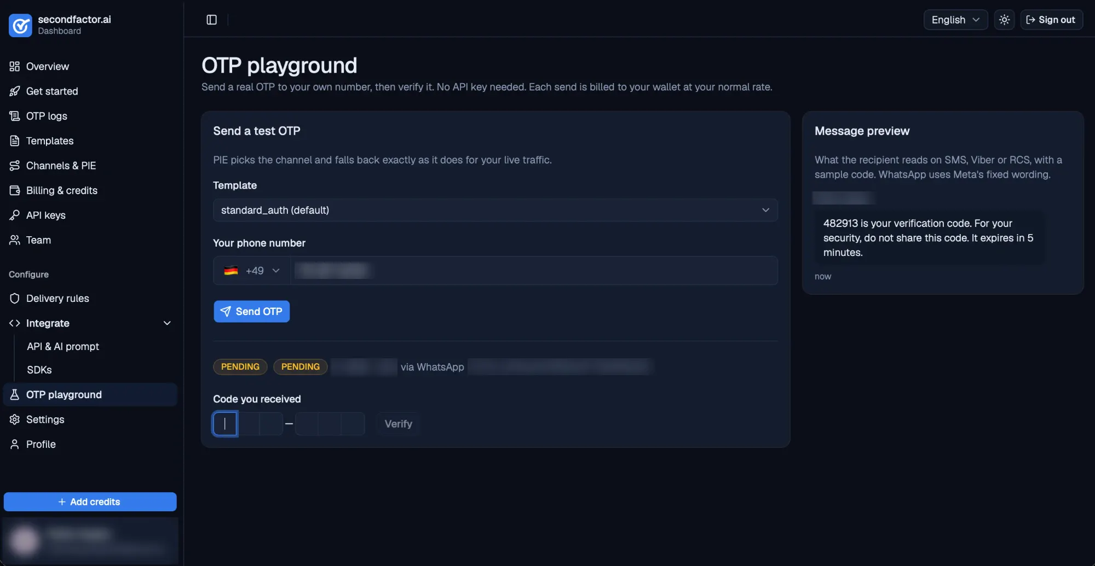Open Delivery rules shield icon

pos(15,299)
